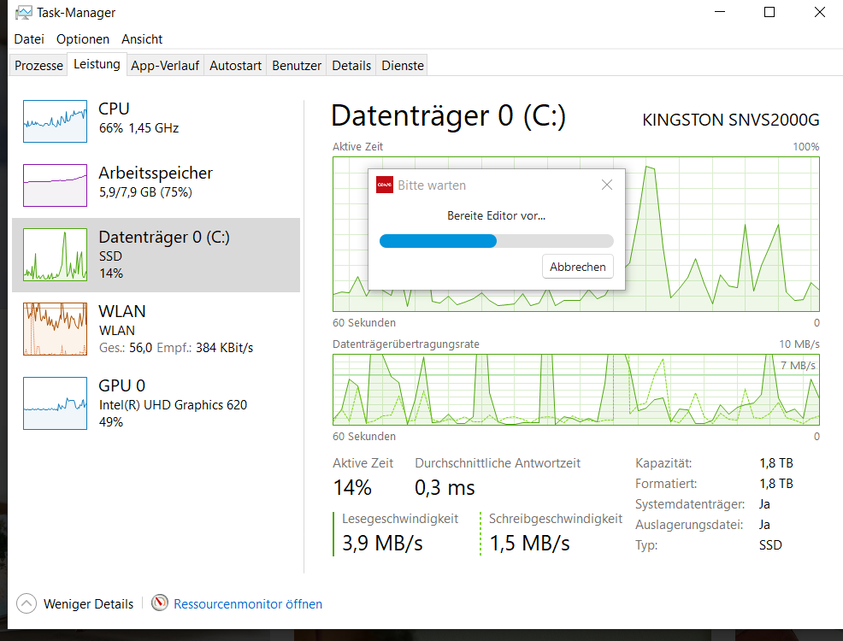843x641 pixels.
Task: Open the Details tab
Action: (x=351, y=66)
